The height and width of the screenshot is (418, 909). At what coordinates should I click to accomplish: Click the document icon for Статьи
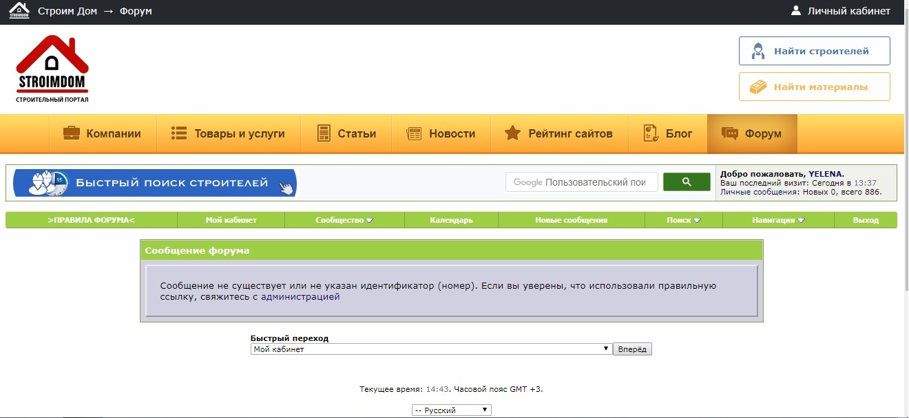coord(324,133)
